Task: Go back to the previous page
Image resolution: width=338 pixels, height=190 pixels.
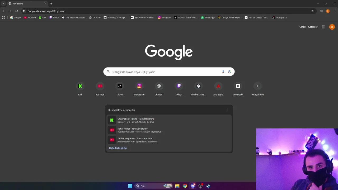Action: pyautogui.click(x=4, y=11)
